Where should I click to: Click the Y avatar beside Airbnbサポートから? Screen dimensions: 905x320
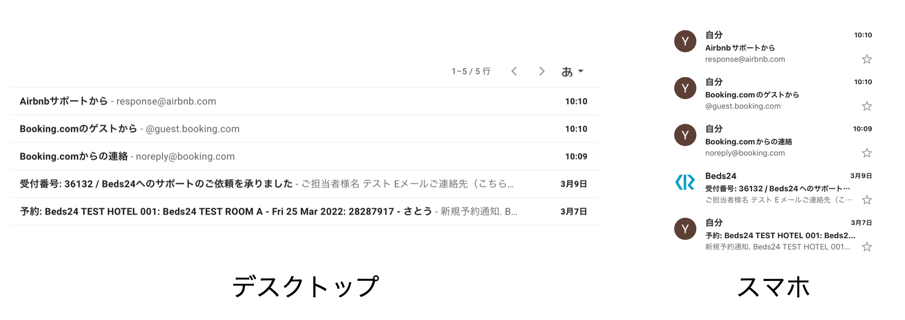point(685,41)
